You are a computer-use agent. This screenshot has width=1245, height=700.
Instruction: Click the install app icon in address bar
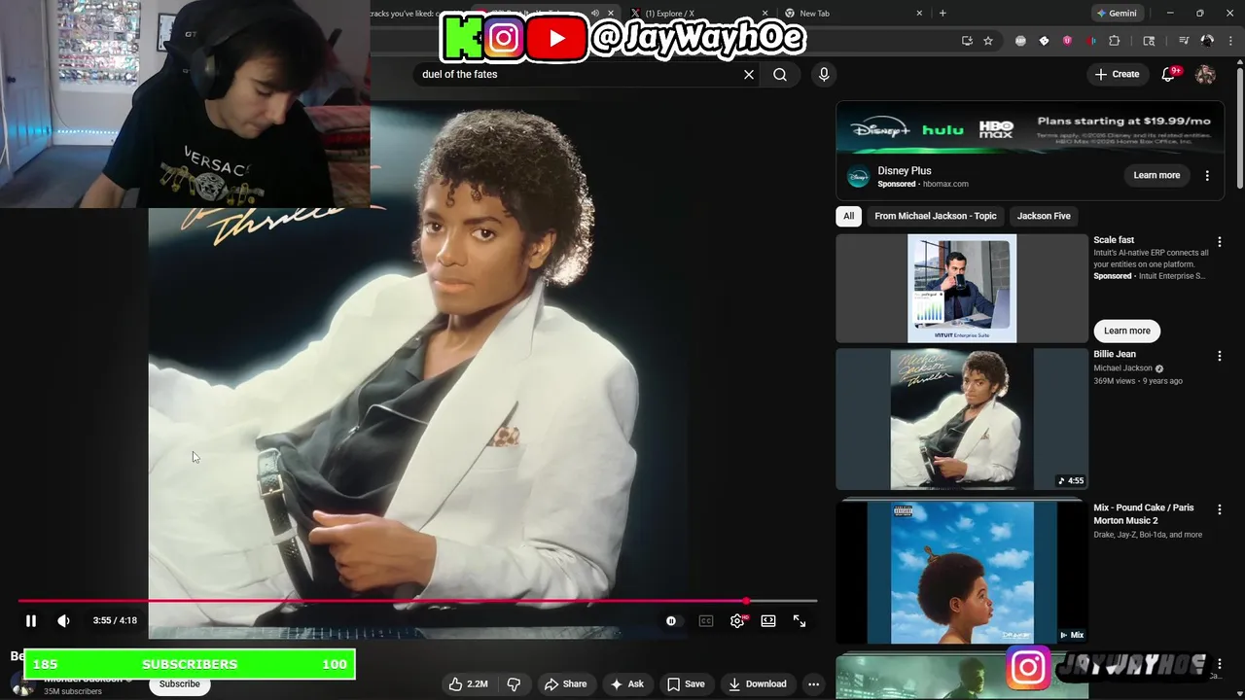click(x=967, y=41)
